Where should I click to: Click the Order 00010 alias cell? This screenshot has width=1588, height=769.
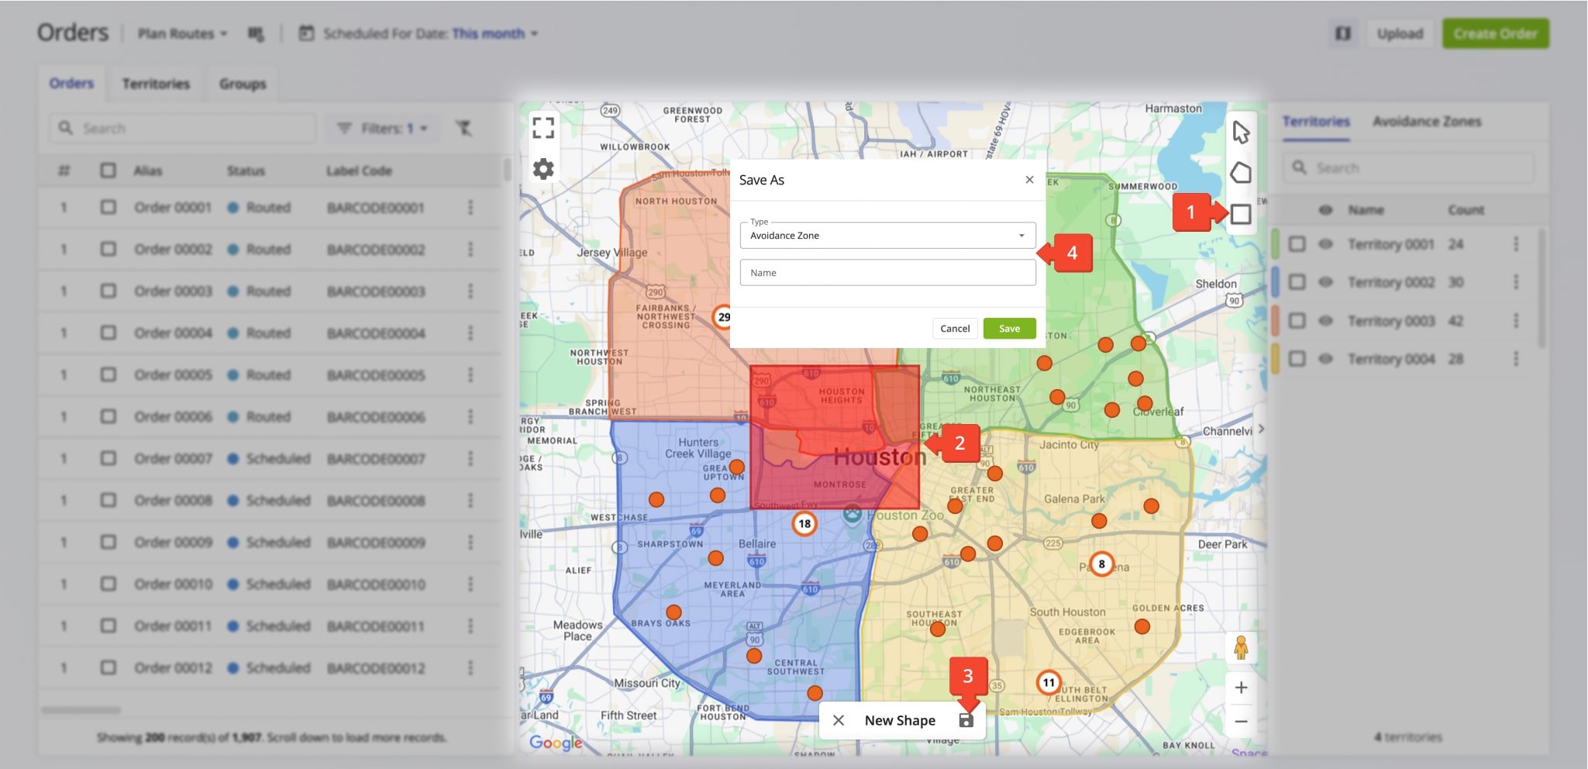tap(173, 585)
